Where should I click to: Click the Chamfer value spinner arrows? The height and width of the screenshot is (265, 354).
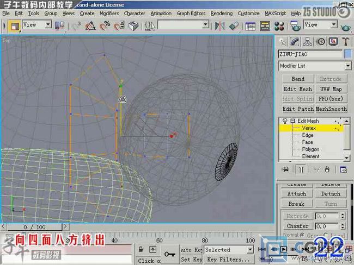point(343,226)
